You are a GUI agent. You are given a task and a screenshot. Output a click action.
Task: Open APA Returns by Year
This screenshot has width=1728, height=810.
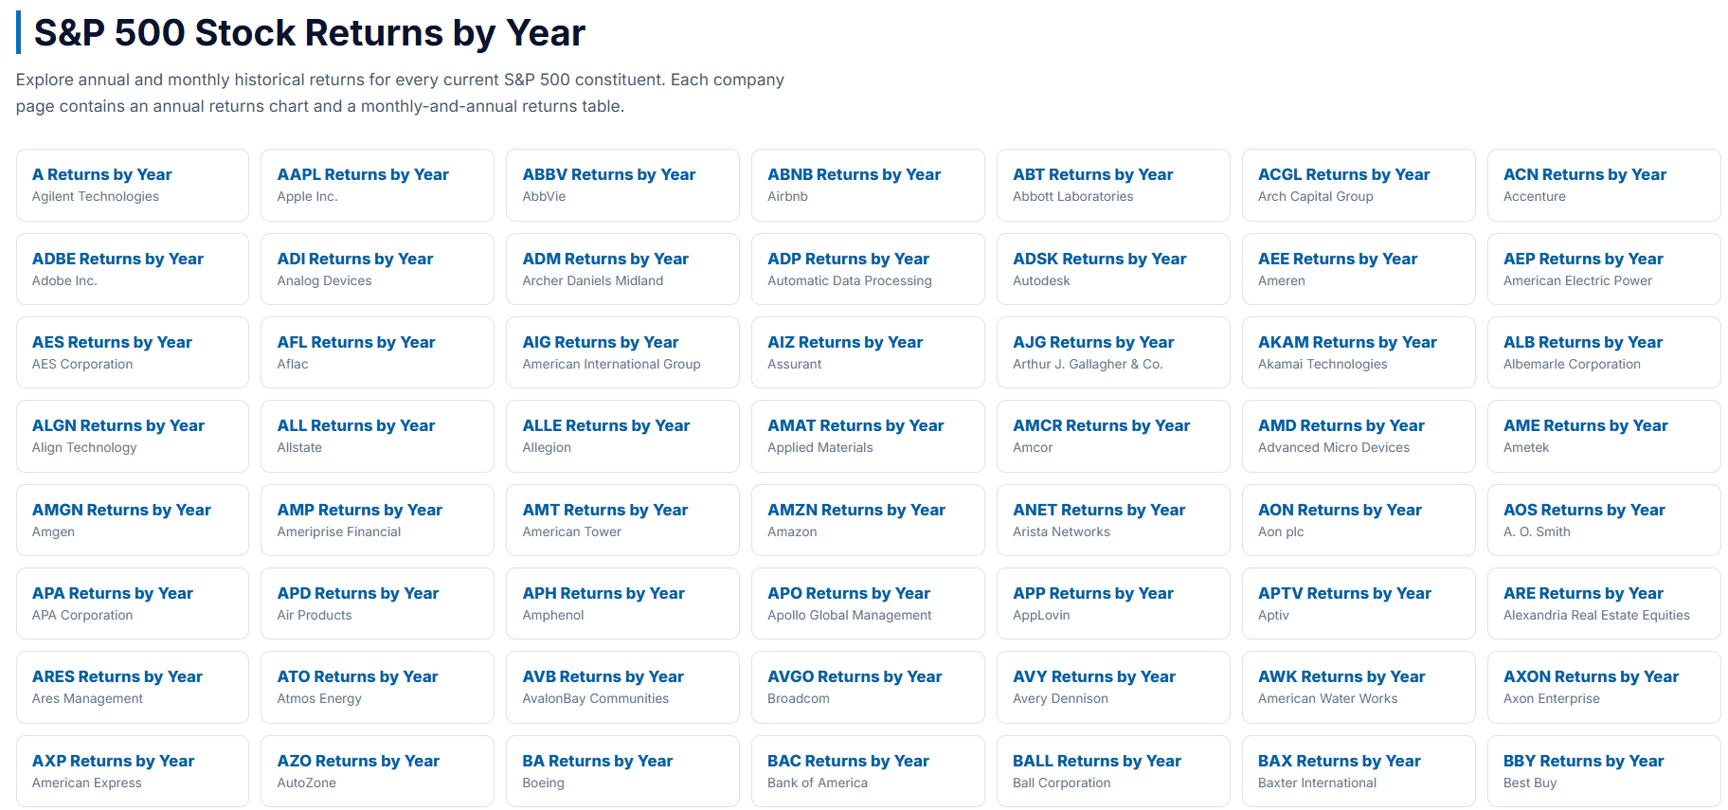tap(133, 603)
